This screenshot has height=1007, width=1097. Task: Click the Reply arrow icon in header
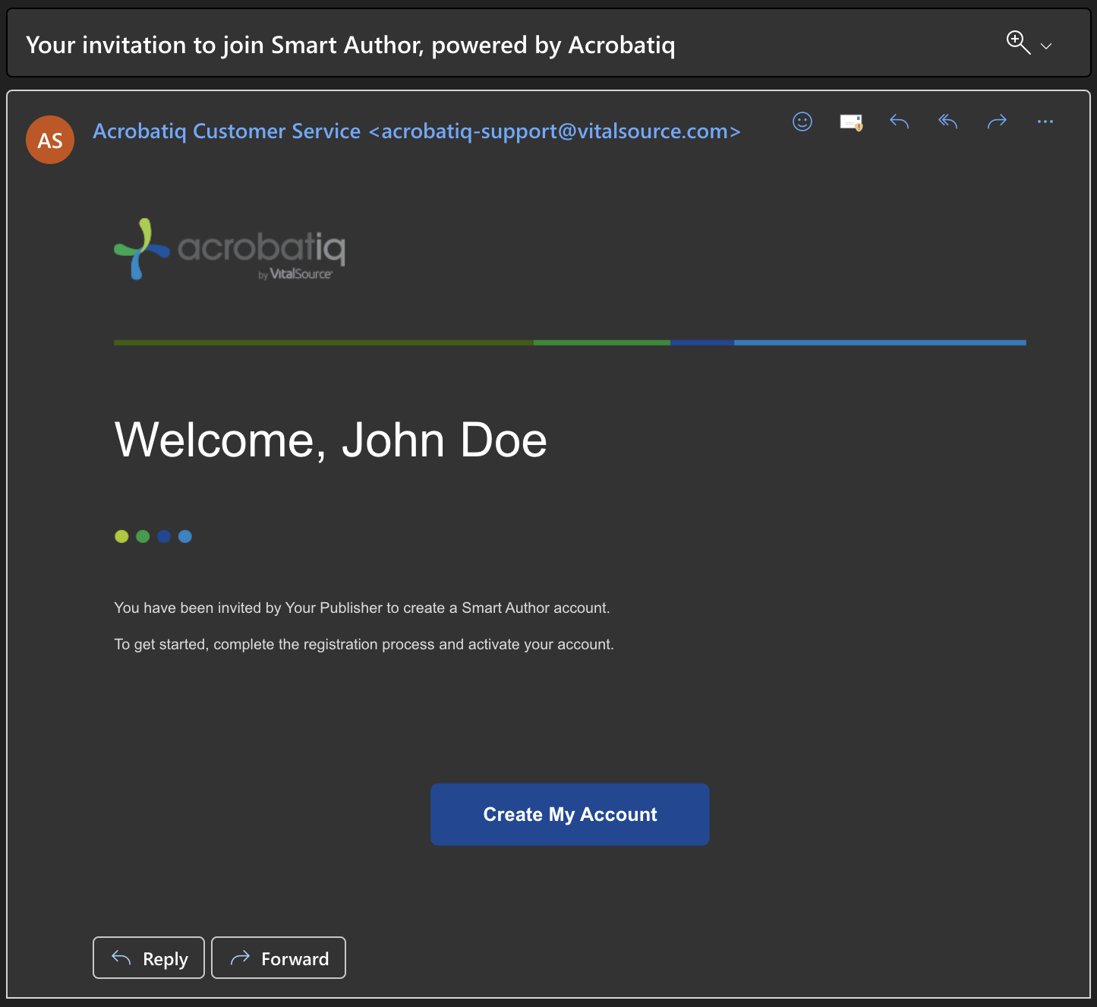(900, 122)
